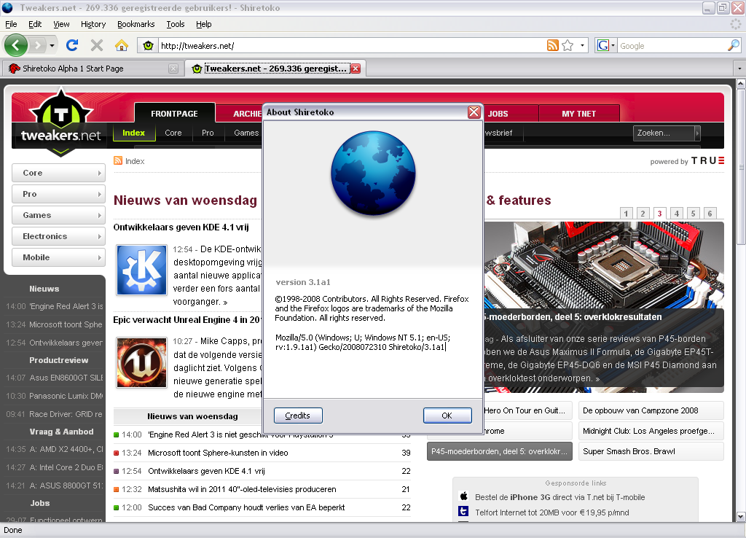Image resolution: width=746 pixels, height=538 pixels.
Task: Click the vertical scrollbar up arrow
Action: (741, 84)
